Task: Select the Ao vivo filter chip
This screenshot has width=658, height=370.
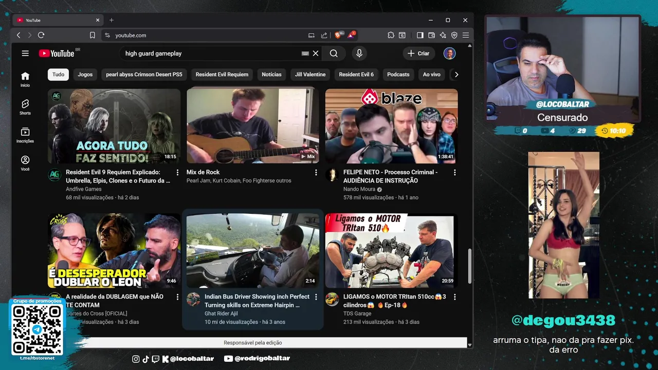Action: pos(432,75)
